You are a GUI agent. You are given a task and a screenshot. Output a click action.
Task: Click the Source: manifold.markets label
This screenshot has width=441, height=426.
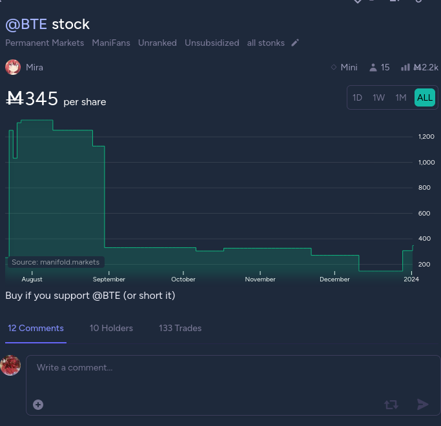pos(56,262)
